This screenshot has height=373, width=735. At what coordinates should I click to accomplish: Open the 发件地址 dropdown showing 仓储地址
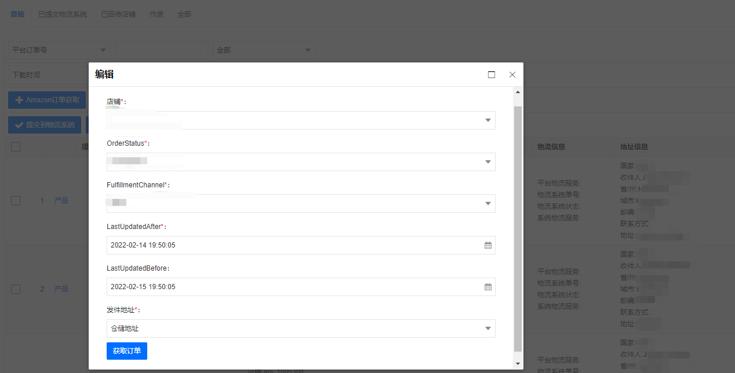(301, 328)
